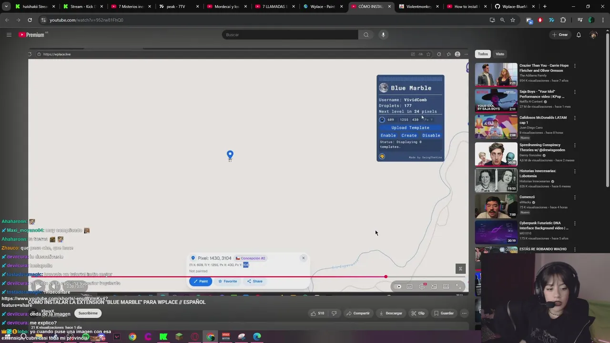Open YouTube notifications bell
610x343 pixels.
pos(579,35)
